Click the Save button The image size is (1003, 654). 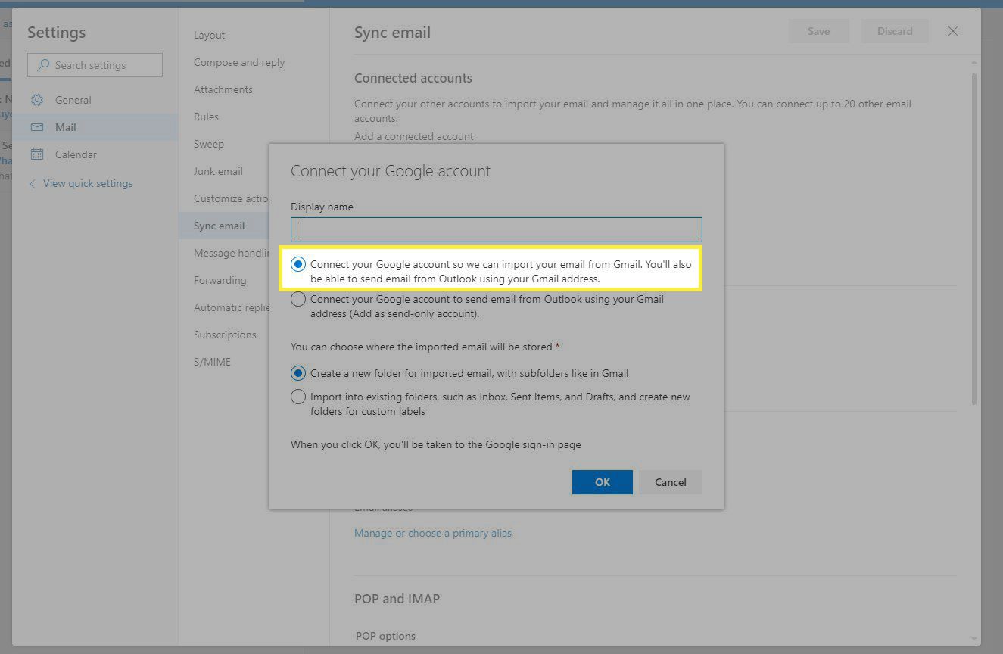(x=818, y=31)
